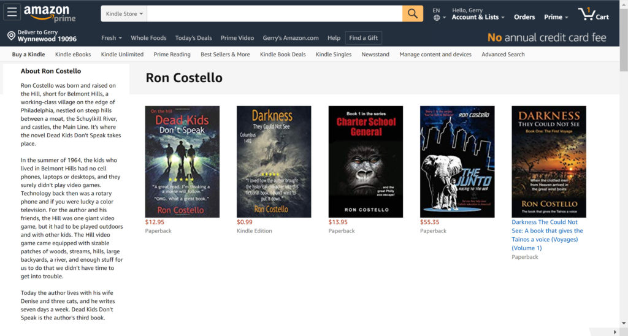Open the Orders page
Screen dimensions: 628x336
pyautogui.click(x=524, y=17)
